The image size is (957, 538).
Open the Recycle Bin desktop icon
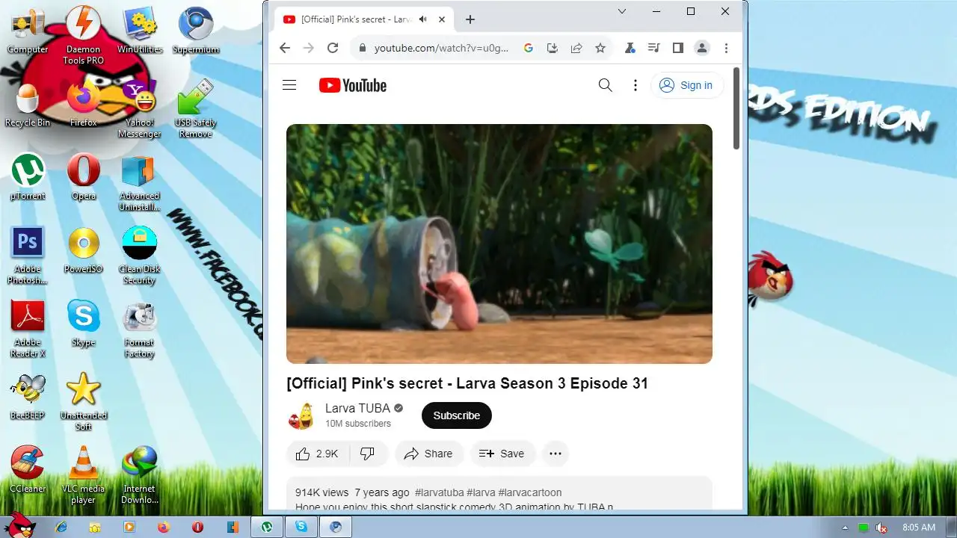point(28,105)
